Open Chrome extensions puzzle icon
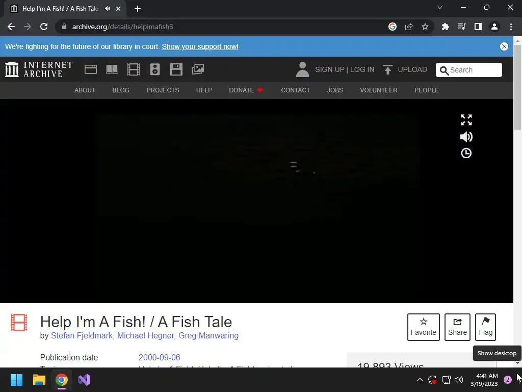Screen dimensions: 522x392 point(445,27)
